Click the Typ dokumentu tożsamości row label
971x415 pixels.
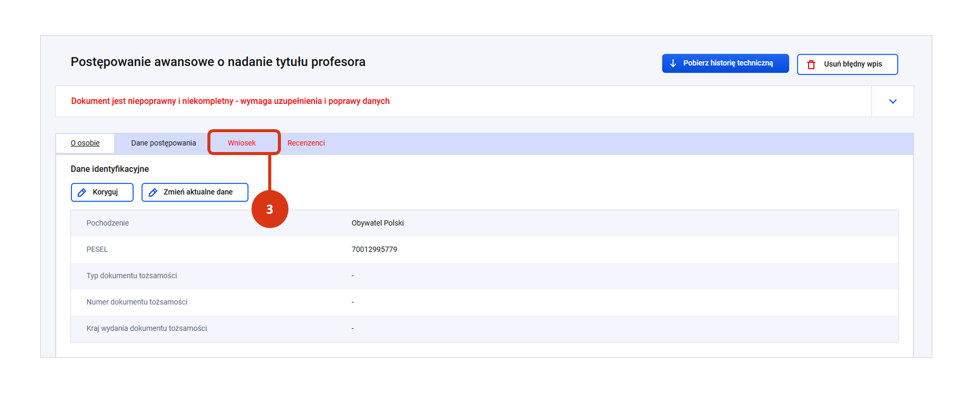(x=131, y=276)
